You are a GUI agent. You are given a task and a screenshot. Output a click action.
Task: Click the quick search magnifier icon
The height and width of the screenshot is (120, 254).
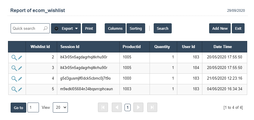[x=45, y=29]
